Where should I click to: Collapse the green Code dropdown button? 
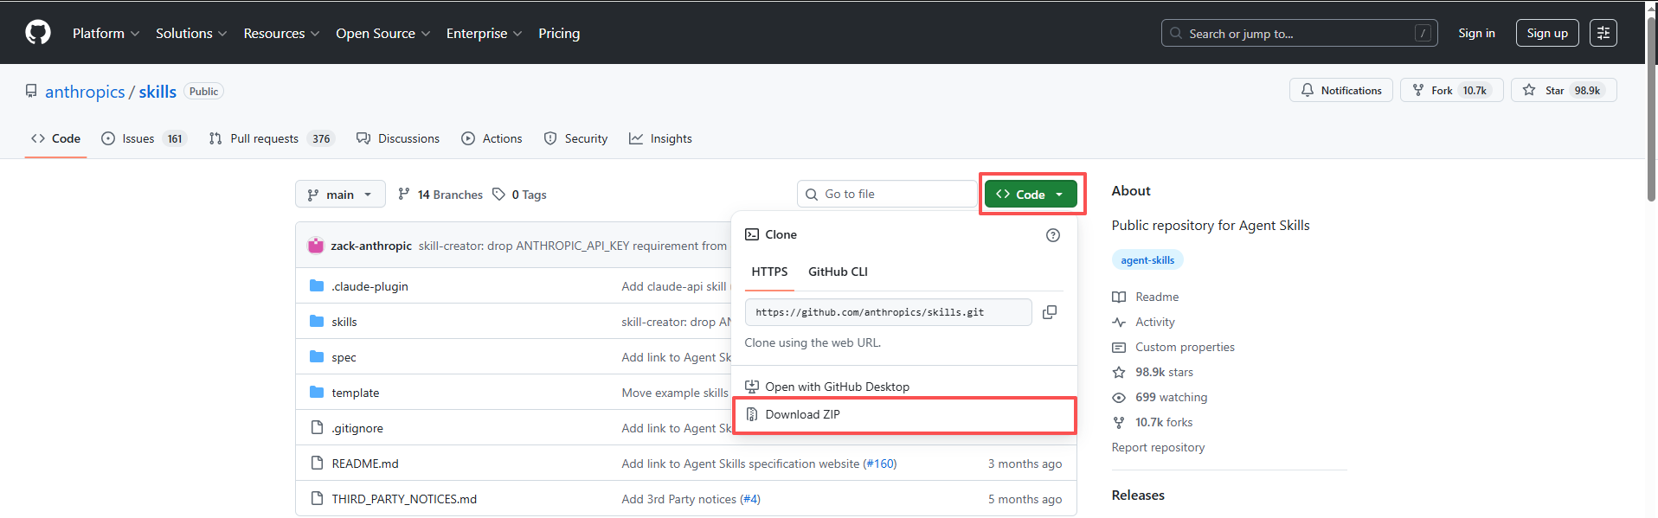pos(1031,195)
